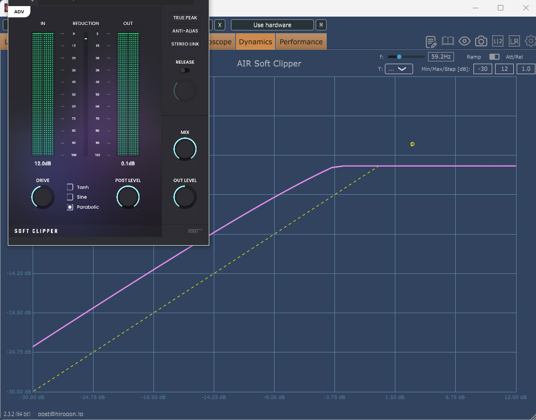This screenshot has width=536, height=420.
Task: Click the Use hardware button
Action: point(272,25)
